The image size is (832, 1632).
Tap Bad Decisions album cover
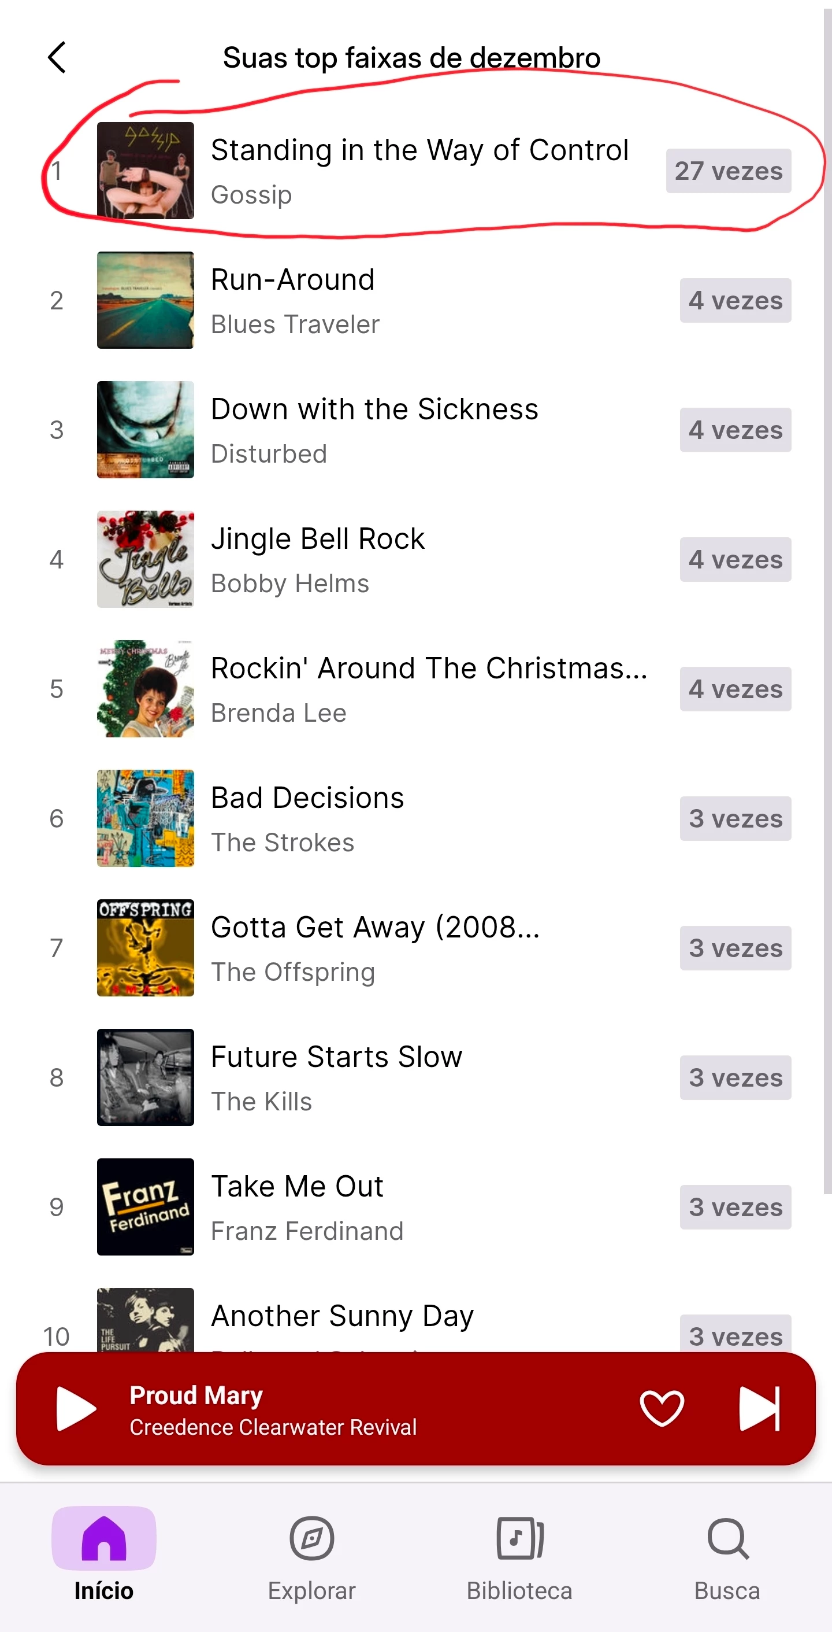pyautogui.click(x=146, y=818)
